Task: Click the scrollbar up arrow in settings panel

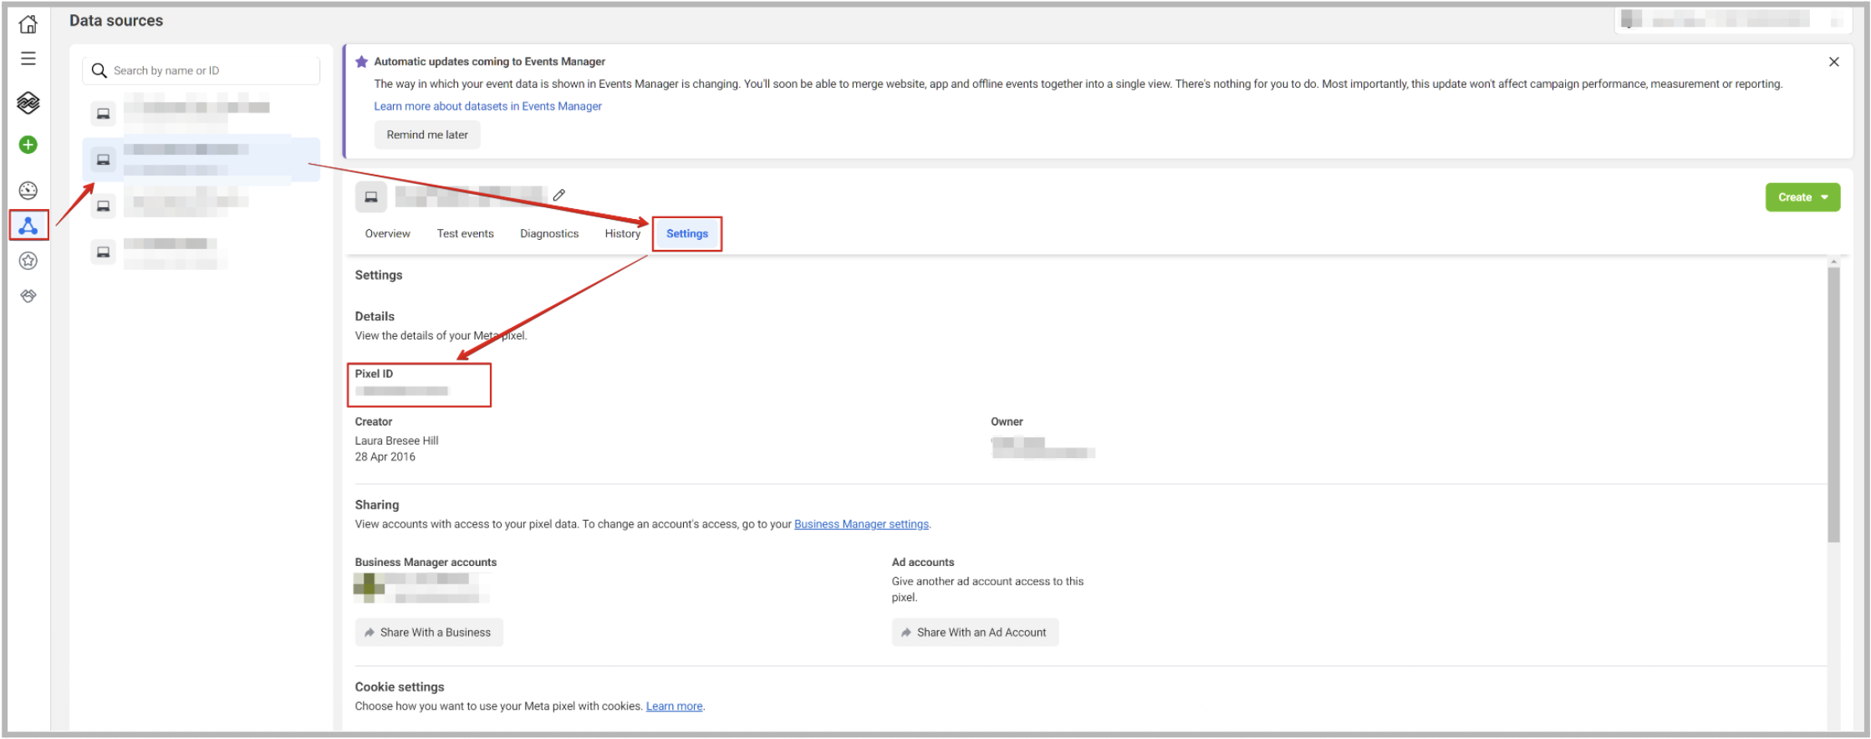Action: point(1833,262)
